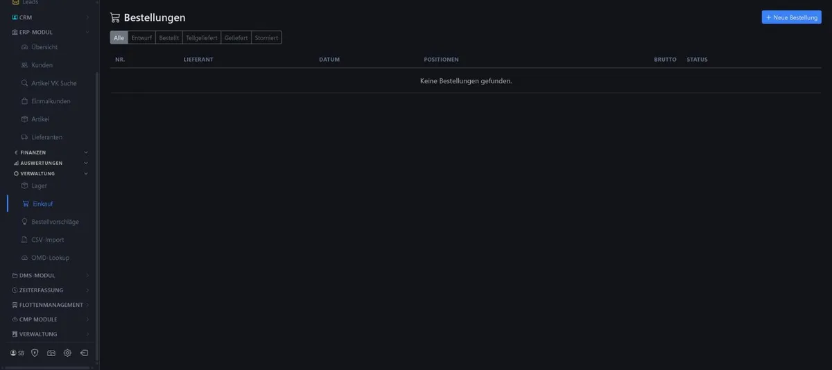Click the ZEITERFASSUNG clock icon
Viewport: 832px width, 370px height.
point(15,290)
